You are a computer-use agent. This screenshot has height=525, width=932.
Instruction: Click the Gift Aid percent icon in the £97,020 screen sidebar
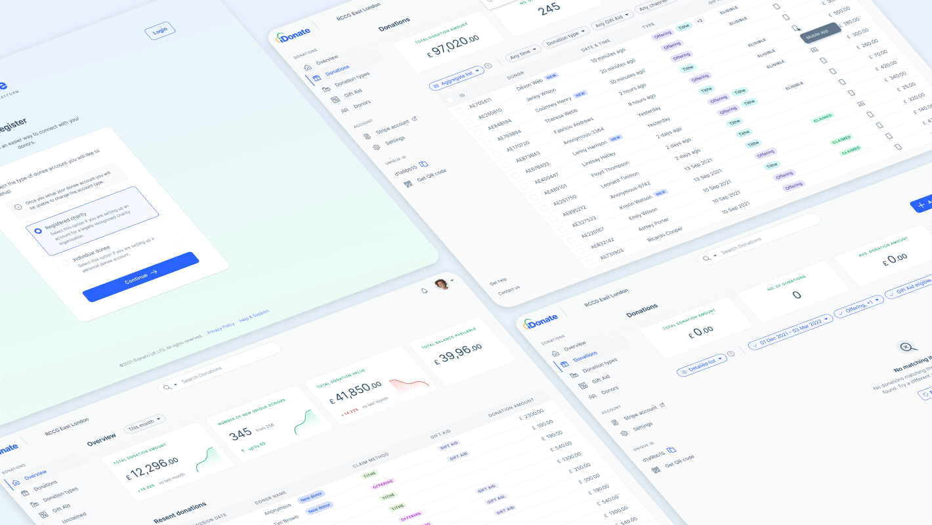pos(335,100)
